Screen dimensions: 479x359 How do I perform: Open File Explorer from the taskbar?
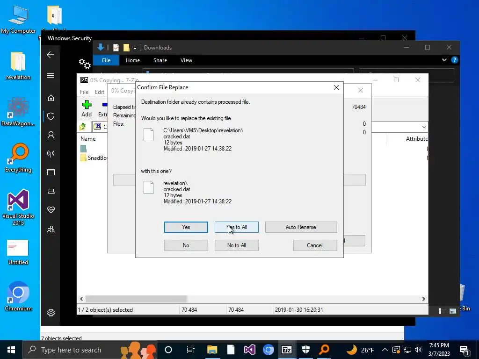[212, 350]
